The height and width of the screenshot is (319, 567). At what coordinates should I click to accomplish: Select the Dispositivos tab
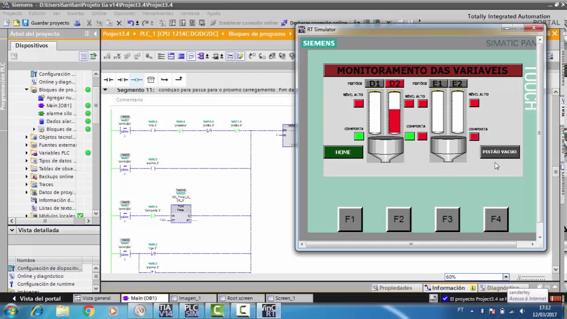(x=31, y=45)
